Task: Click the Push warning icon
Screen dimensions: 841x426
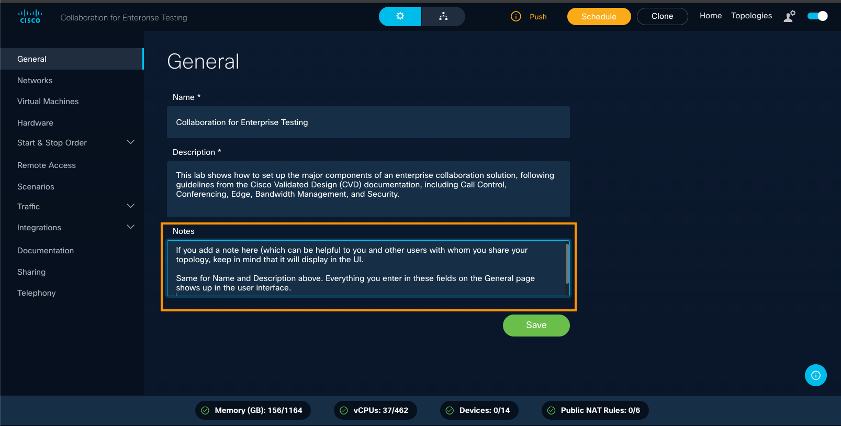Action: (x=516, y=17)
